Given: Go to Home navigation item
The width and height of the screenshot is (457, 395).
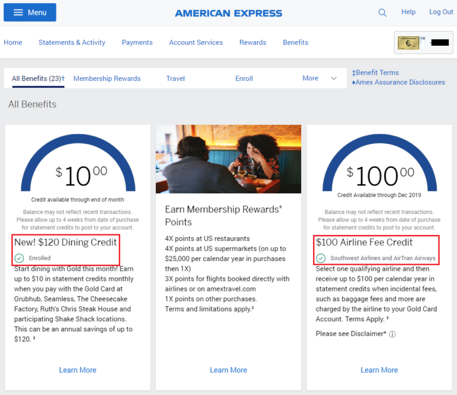Looking at the screenshot, I should 13,42.
